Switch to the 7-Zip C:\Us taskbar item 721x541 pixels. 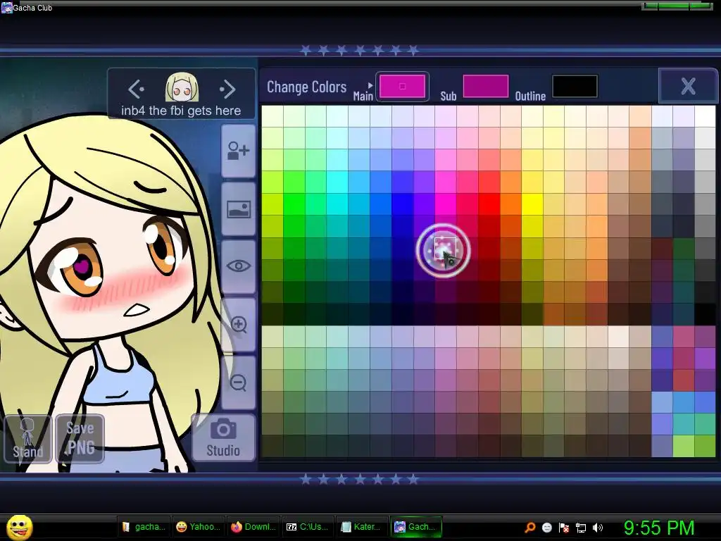(308, 527)
